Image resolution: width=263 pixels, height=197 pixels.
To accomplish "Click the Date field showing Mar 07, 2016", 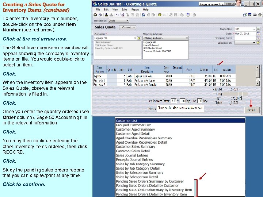I will click(245, 34).
